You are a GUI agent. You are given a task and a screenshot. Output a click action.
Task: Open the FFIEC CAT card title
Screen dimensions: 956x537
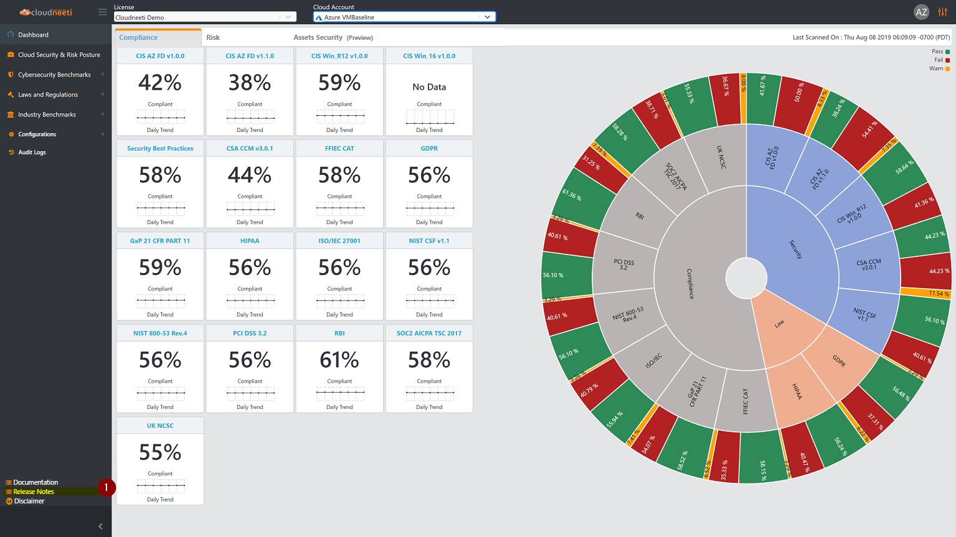coord(339,149)
